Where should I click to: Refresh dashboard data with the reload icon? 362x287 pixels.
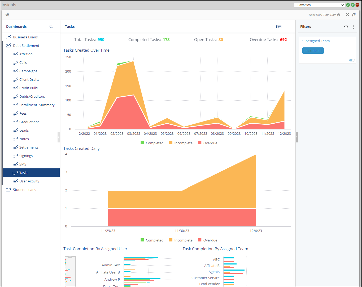point(354,15)
